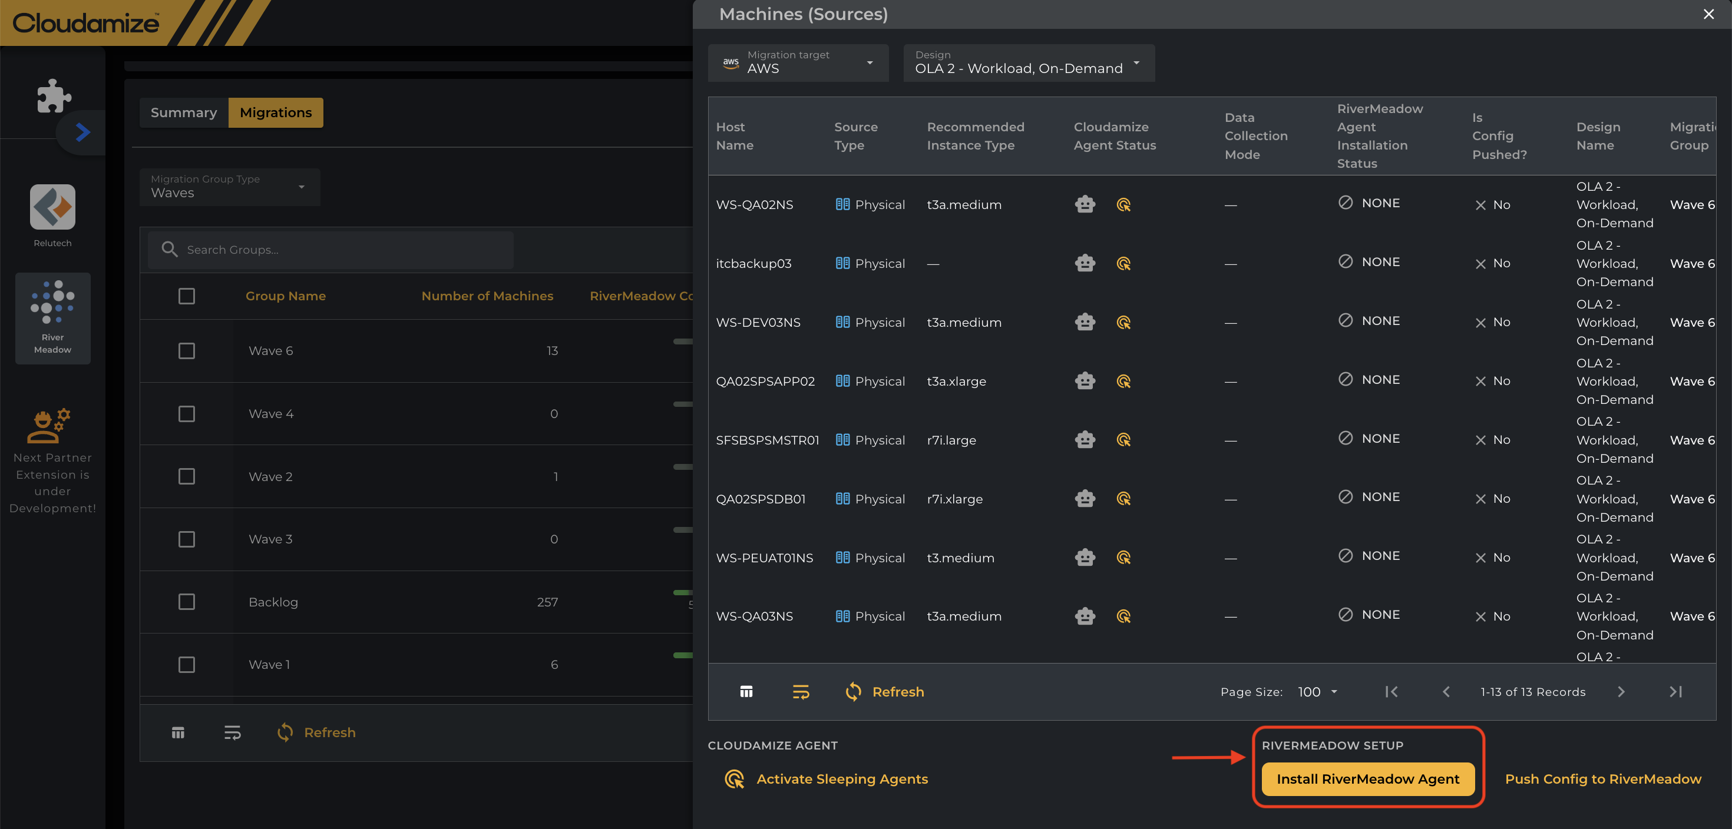Click agent robot icon for WS-QA03NS
Screen dimensions: 1732x829
pyautogui.click(x=1085, y=616)
